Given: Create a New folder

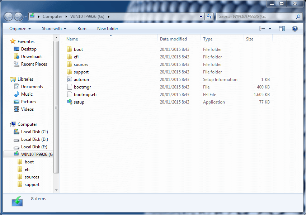Looking at the screenshot, I should pyautogui.click(x=108, y=29).
